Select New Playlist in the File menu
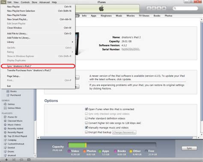This screenshot has width=203, height=162. point(38,7)
